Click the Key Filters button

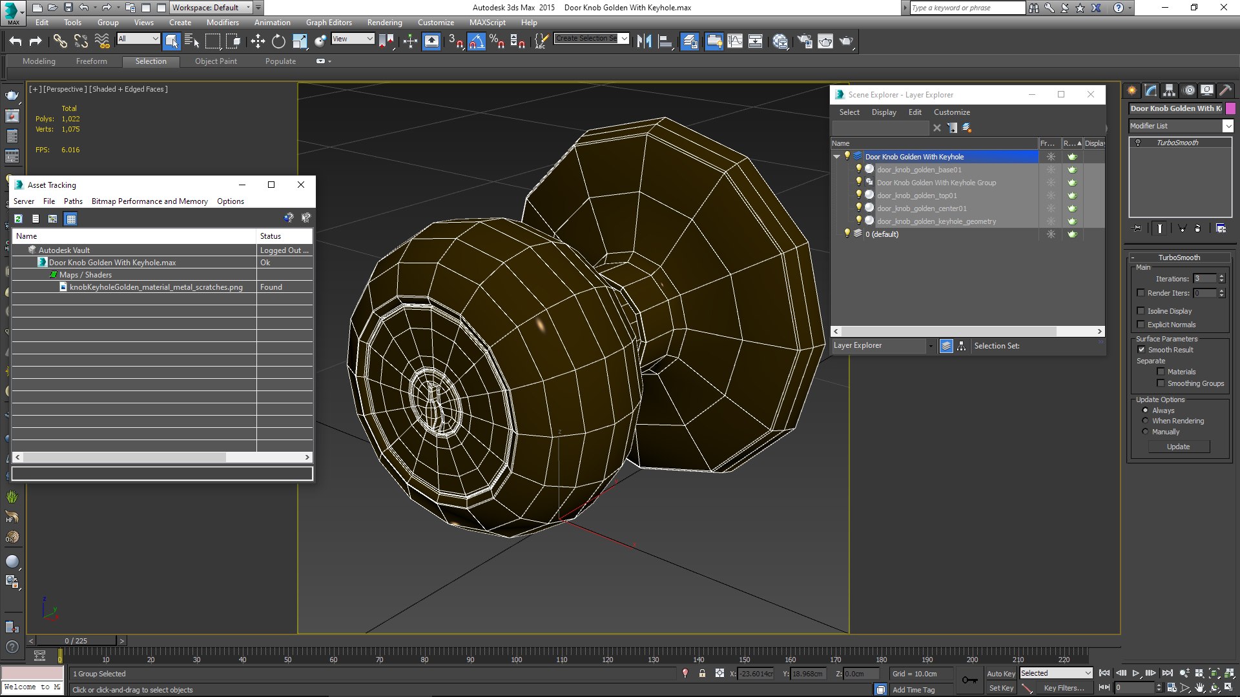1064,688
